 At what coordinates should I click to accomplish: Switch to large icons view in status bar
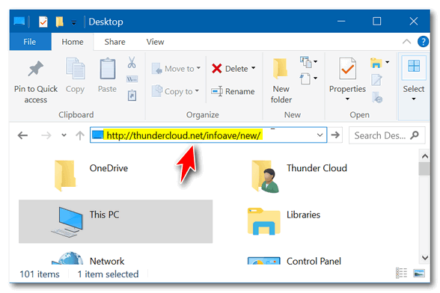click(x=419, y=273)
